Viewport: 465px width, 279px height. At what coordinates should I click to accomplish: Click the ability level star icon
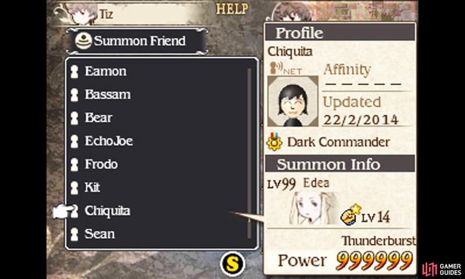(x=350, y=215)
